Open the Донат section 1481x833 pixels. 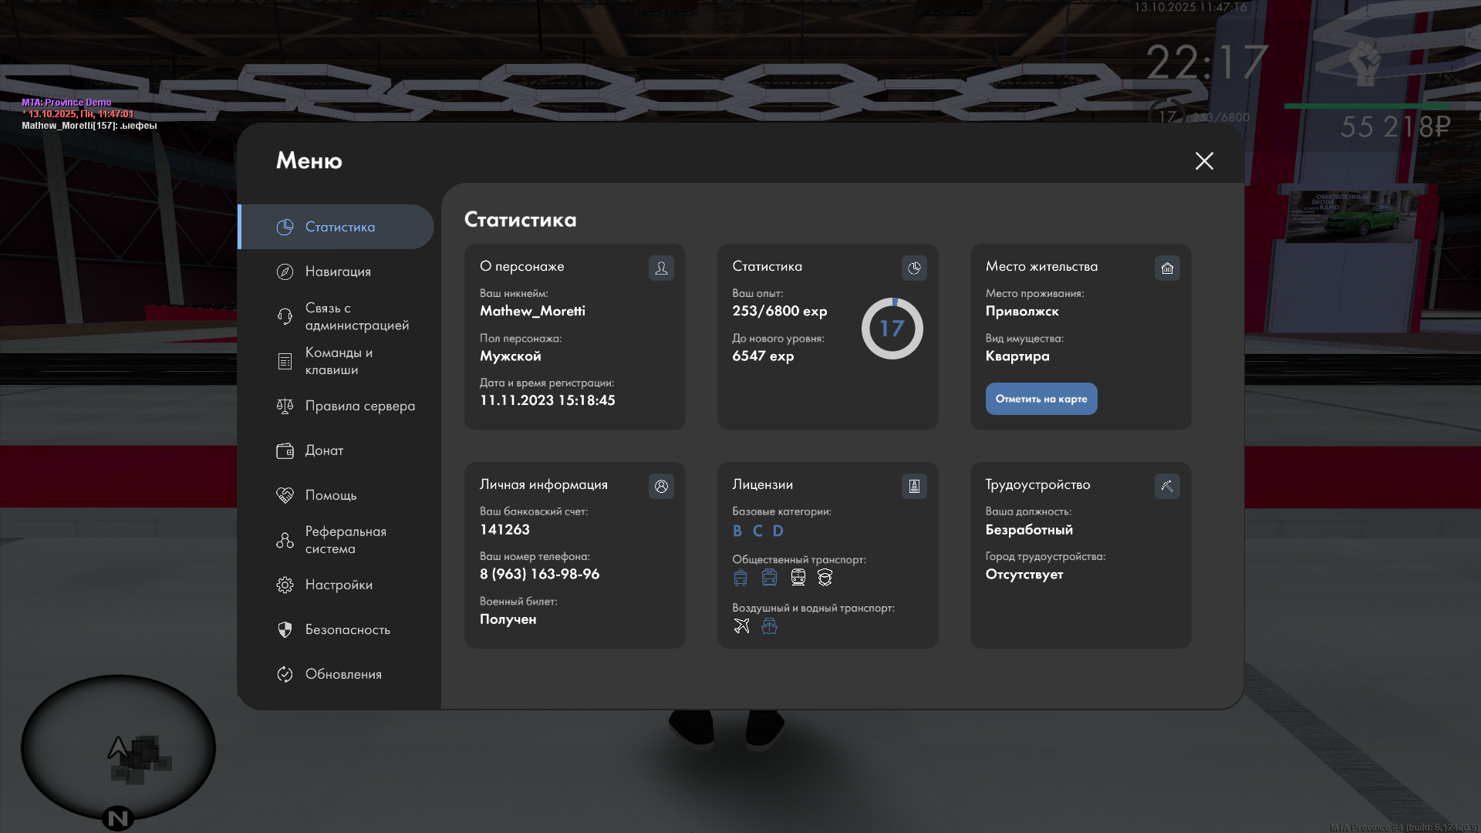coord(324,450)
